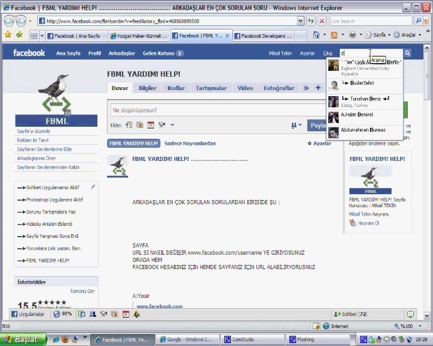Open the Favorites star icon
Image resolution: width=433 pixels, height=346 pixels.
point(8,35)
